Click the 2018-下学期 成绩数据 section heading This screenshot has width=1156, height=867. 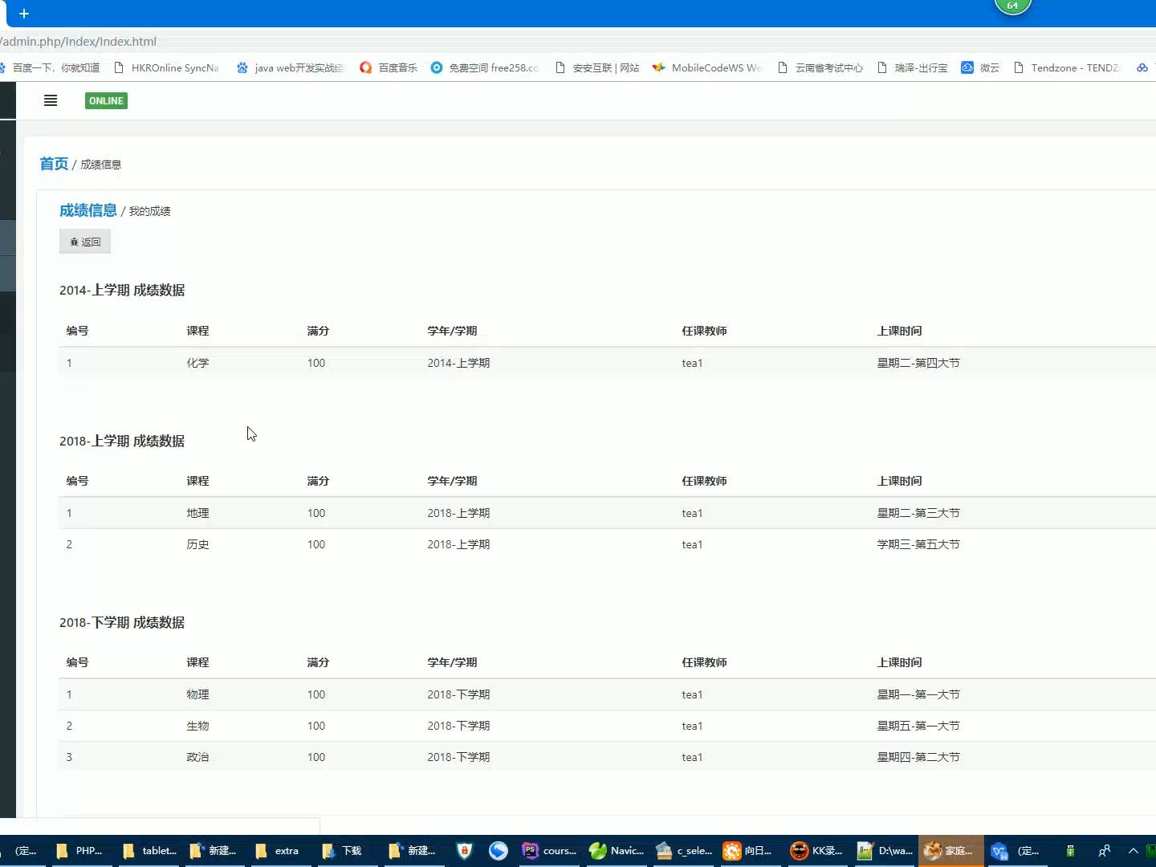point(122,622)
